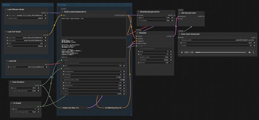259x120 pixels.
Task: Select the Model group title
Action: (x=6, y=5)
